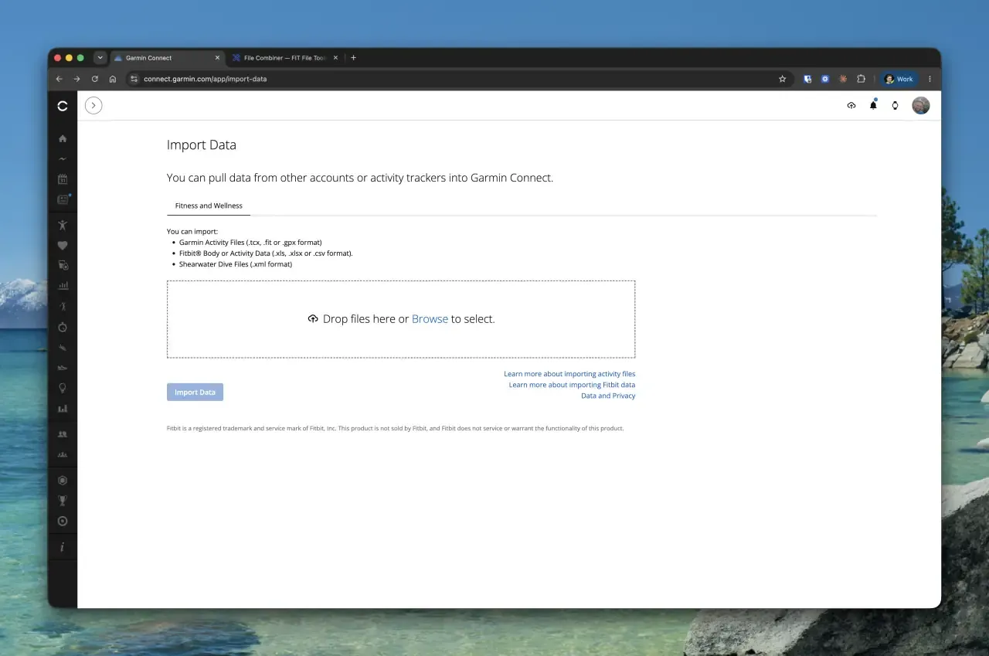Open the user profile avatar in Garmin header
This screenshot has height=656, width=989.
[x=920, y=106]
